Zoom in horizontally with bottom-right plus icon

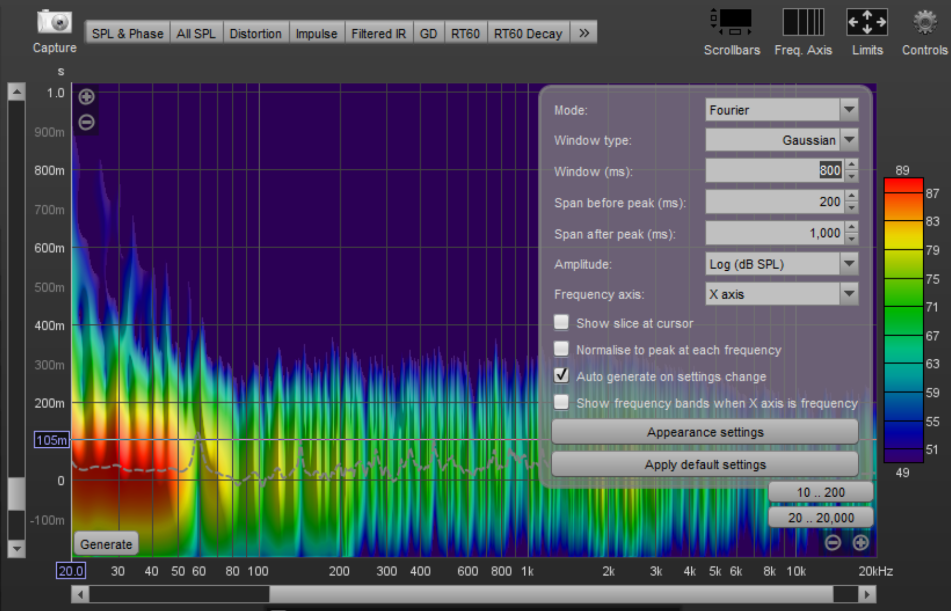[x=860, y=543]
